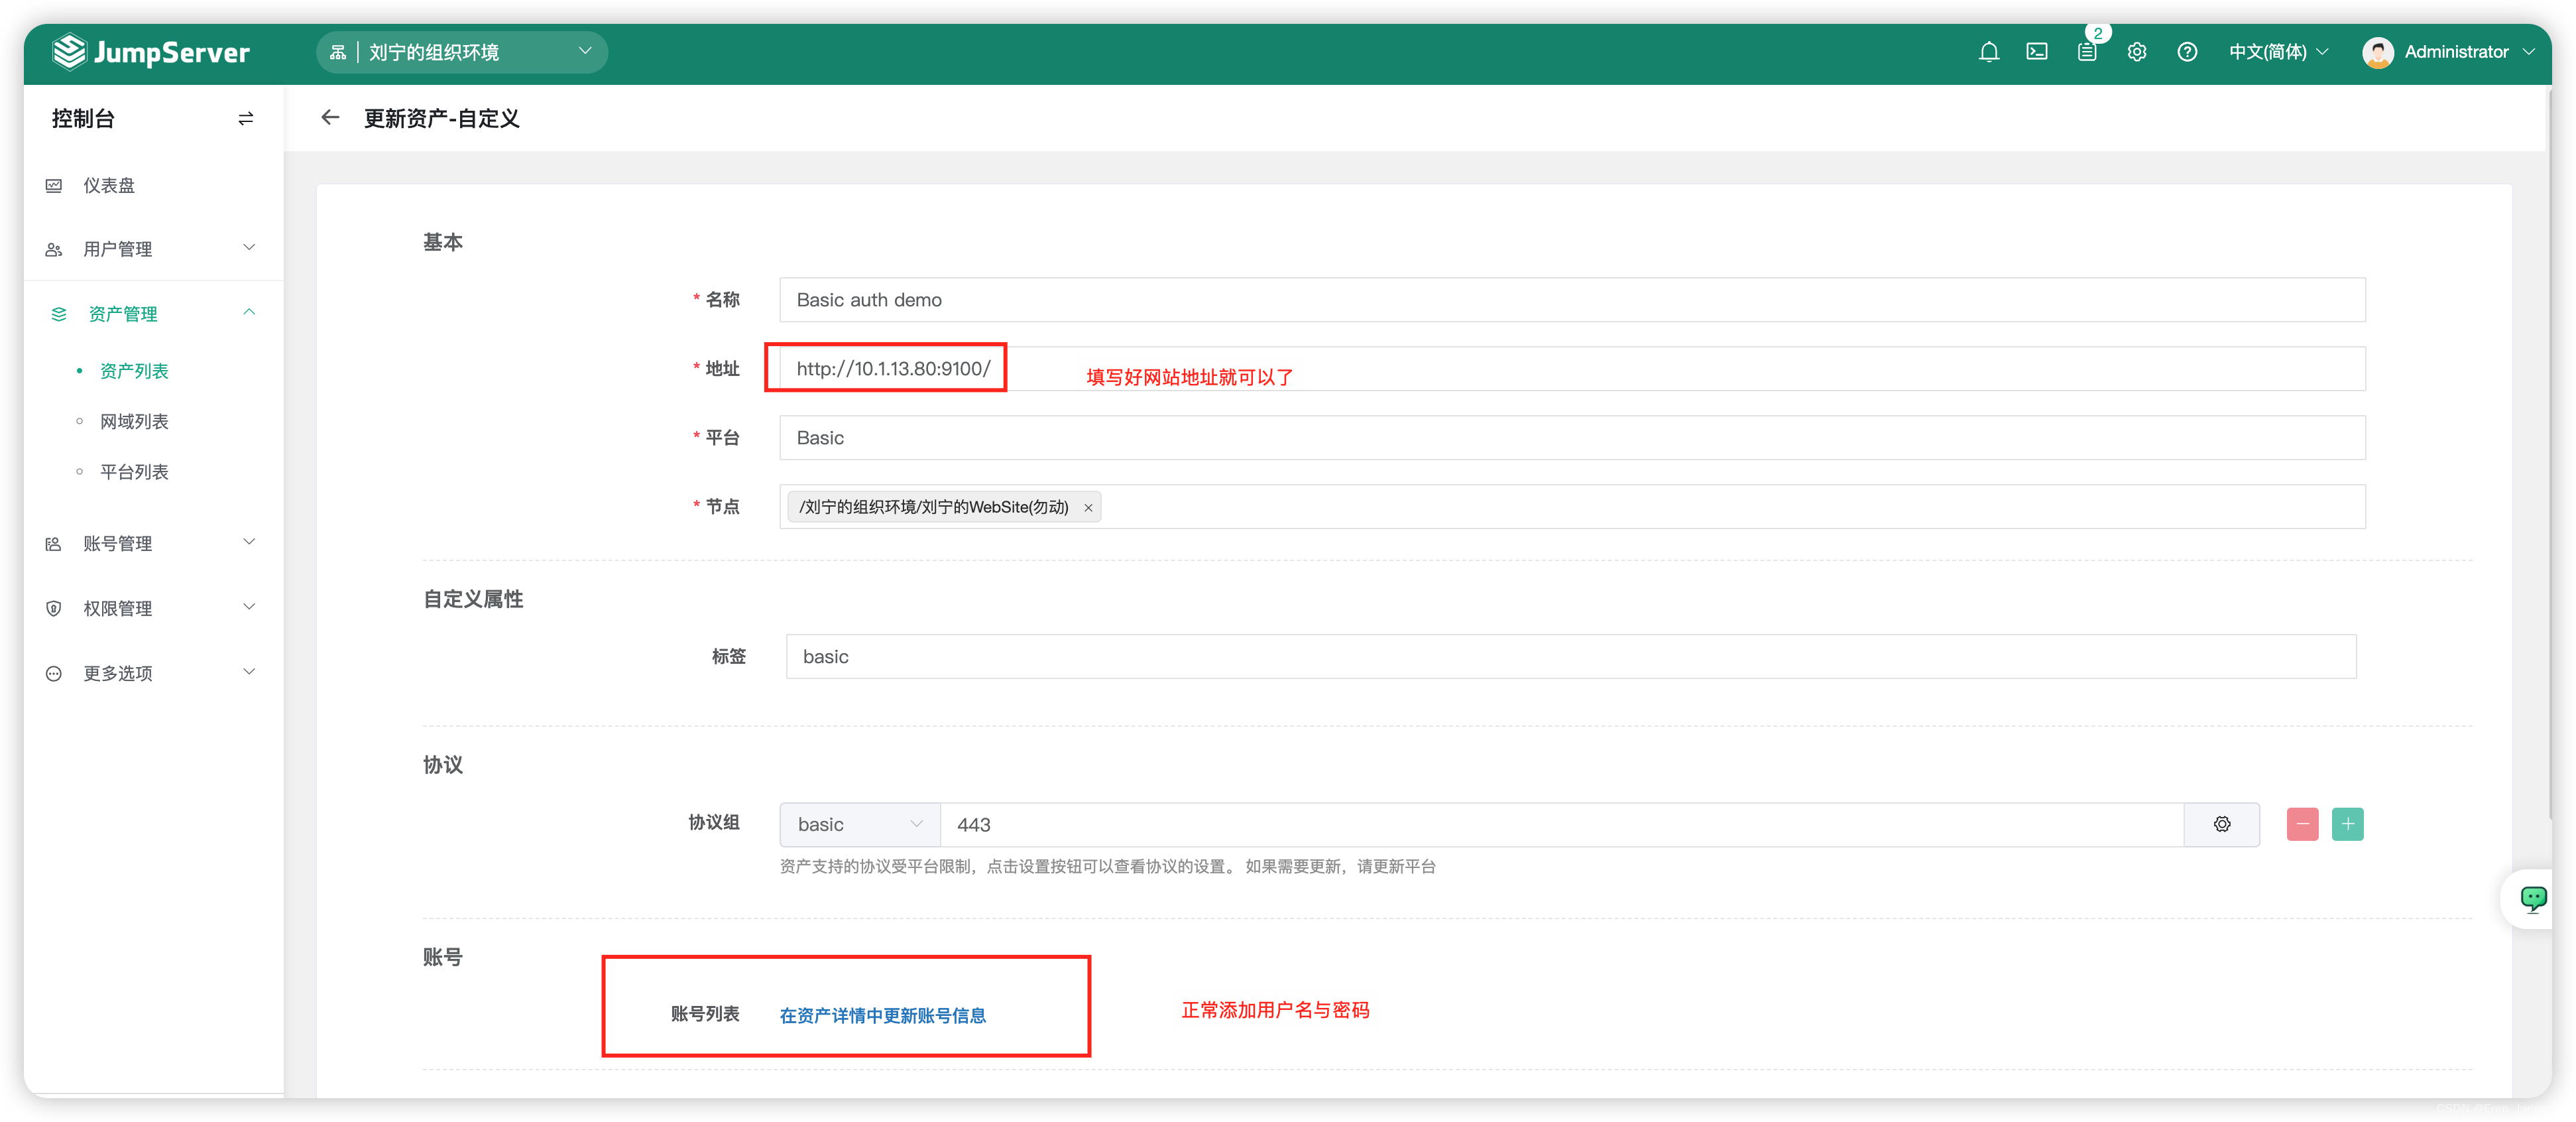Open the notifications bell icon
This screenshot has height=1122, width=2576.
[1989, 51]
